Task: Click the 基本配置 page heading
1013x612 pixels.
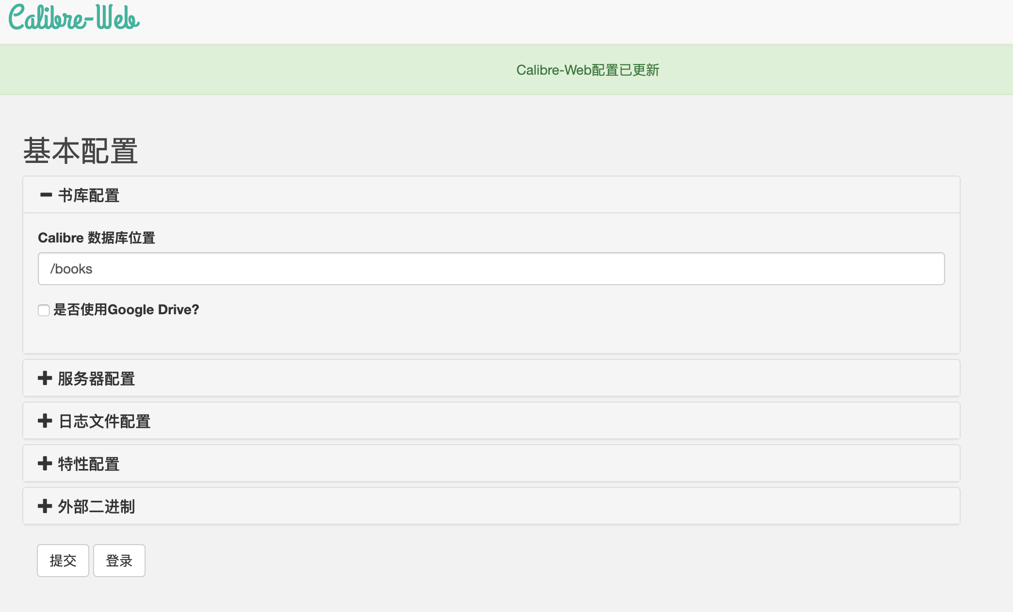Action: pos(81,151)
